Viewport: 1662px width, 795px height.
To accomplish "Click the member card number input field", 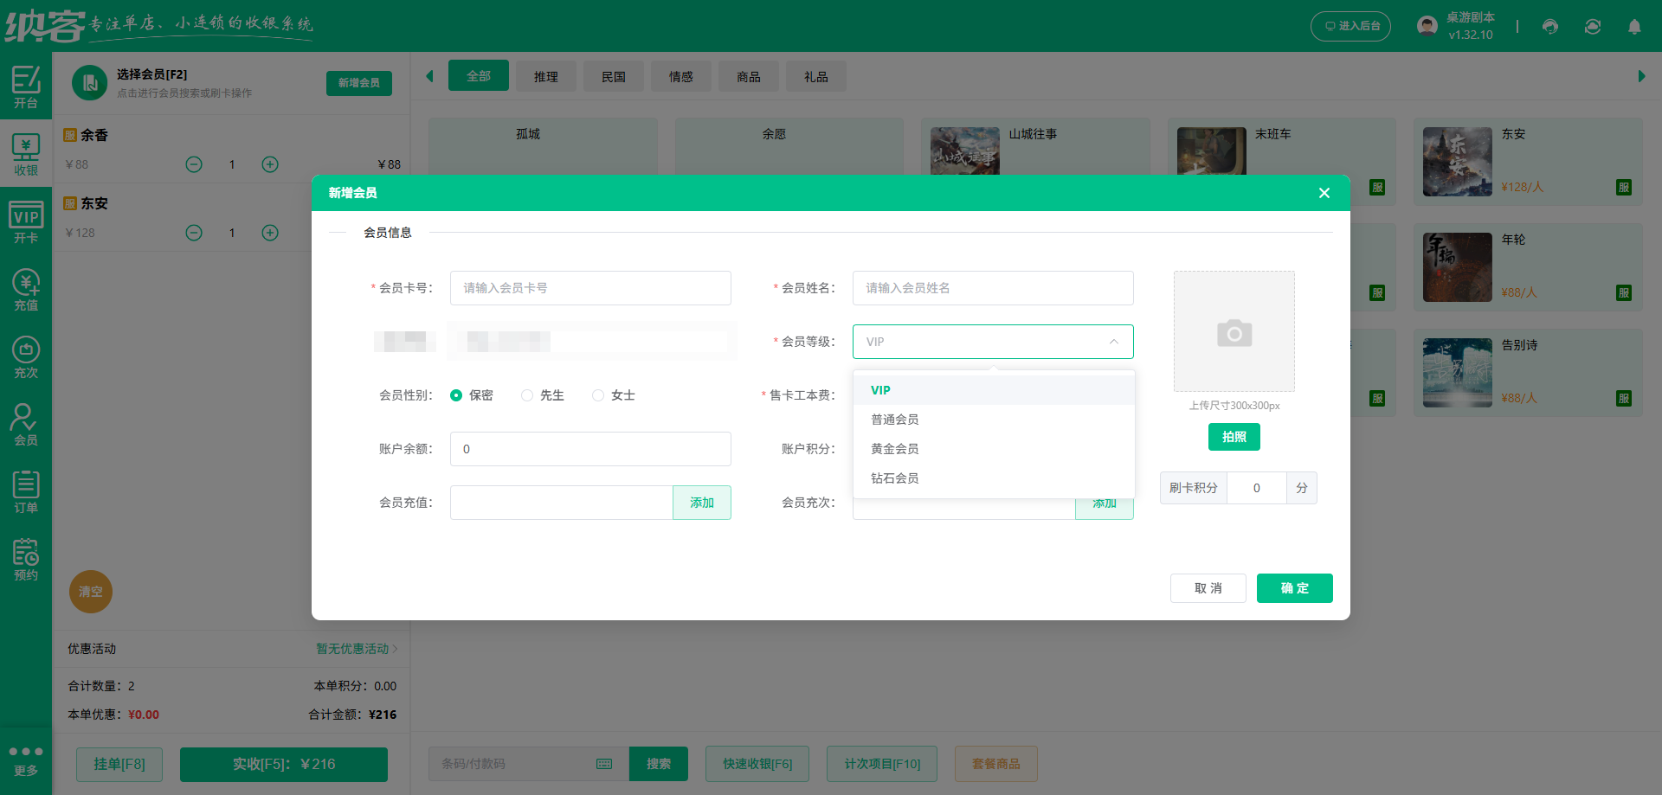I will tap(590, 288).
